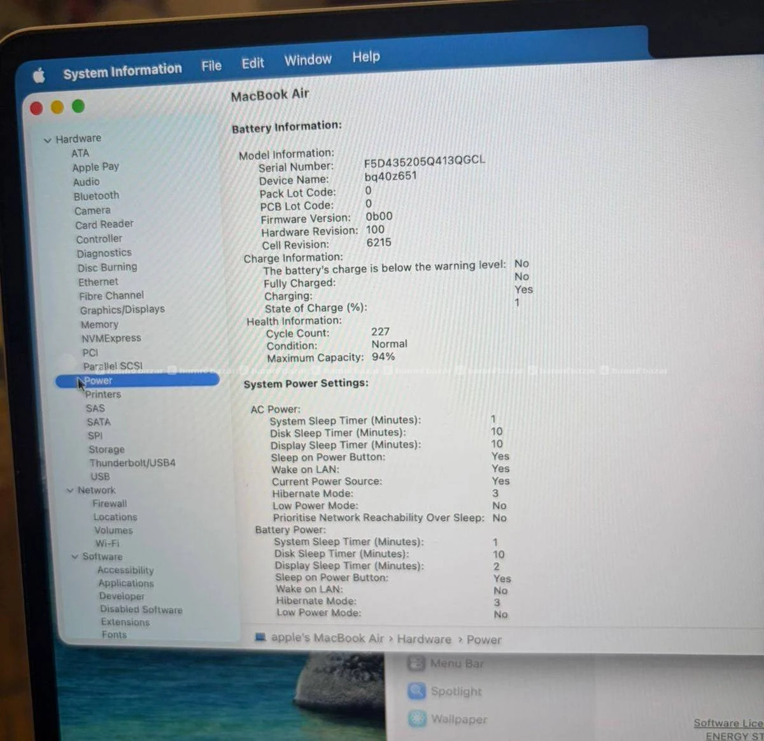Click Power in the path bar

coord(484,639)
